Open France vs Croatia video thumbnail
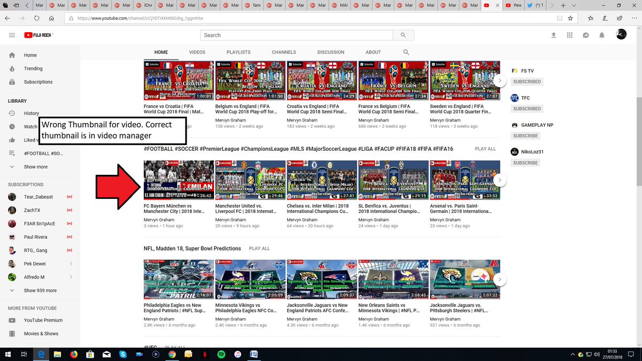The height and width of the screenshot is (361, 642). pyautogui.click(x=179, y=81)
